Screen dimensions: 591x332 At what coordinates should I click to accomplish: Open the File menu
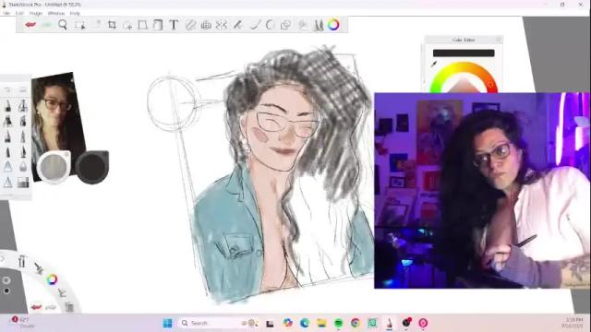(x=6, y=13)
